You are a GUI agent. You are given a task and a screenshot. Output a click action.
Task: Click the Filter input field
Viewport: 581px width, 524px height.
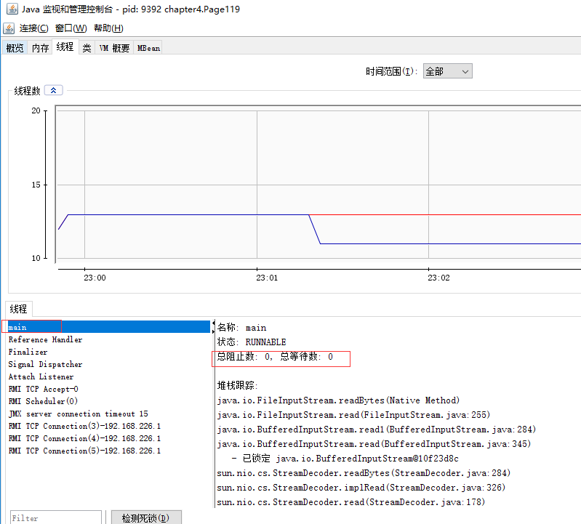tap(55, 517)
